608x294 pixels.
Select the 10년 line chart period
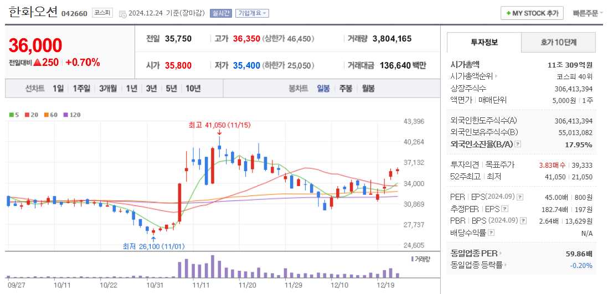(193, 89)
